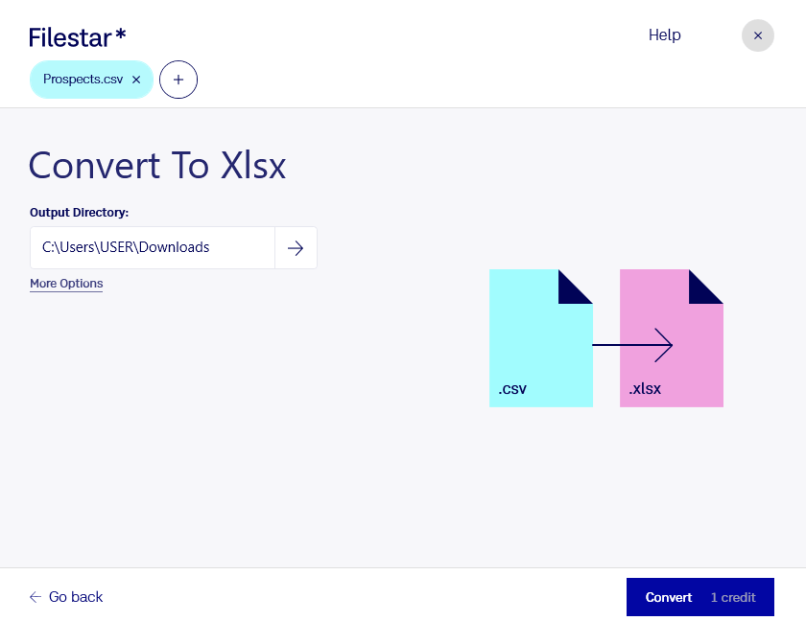Screen dimensions: 806x621
Task: Start conversion with the Convert button
Action: 700,597
